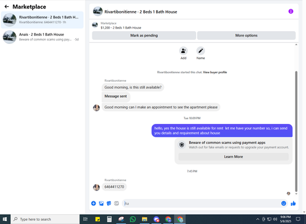Click the blue sent reply message
The image size is (306, 224).
coord(222,131)
